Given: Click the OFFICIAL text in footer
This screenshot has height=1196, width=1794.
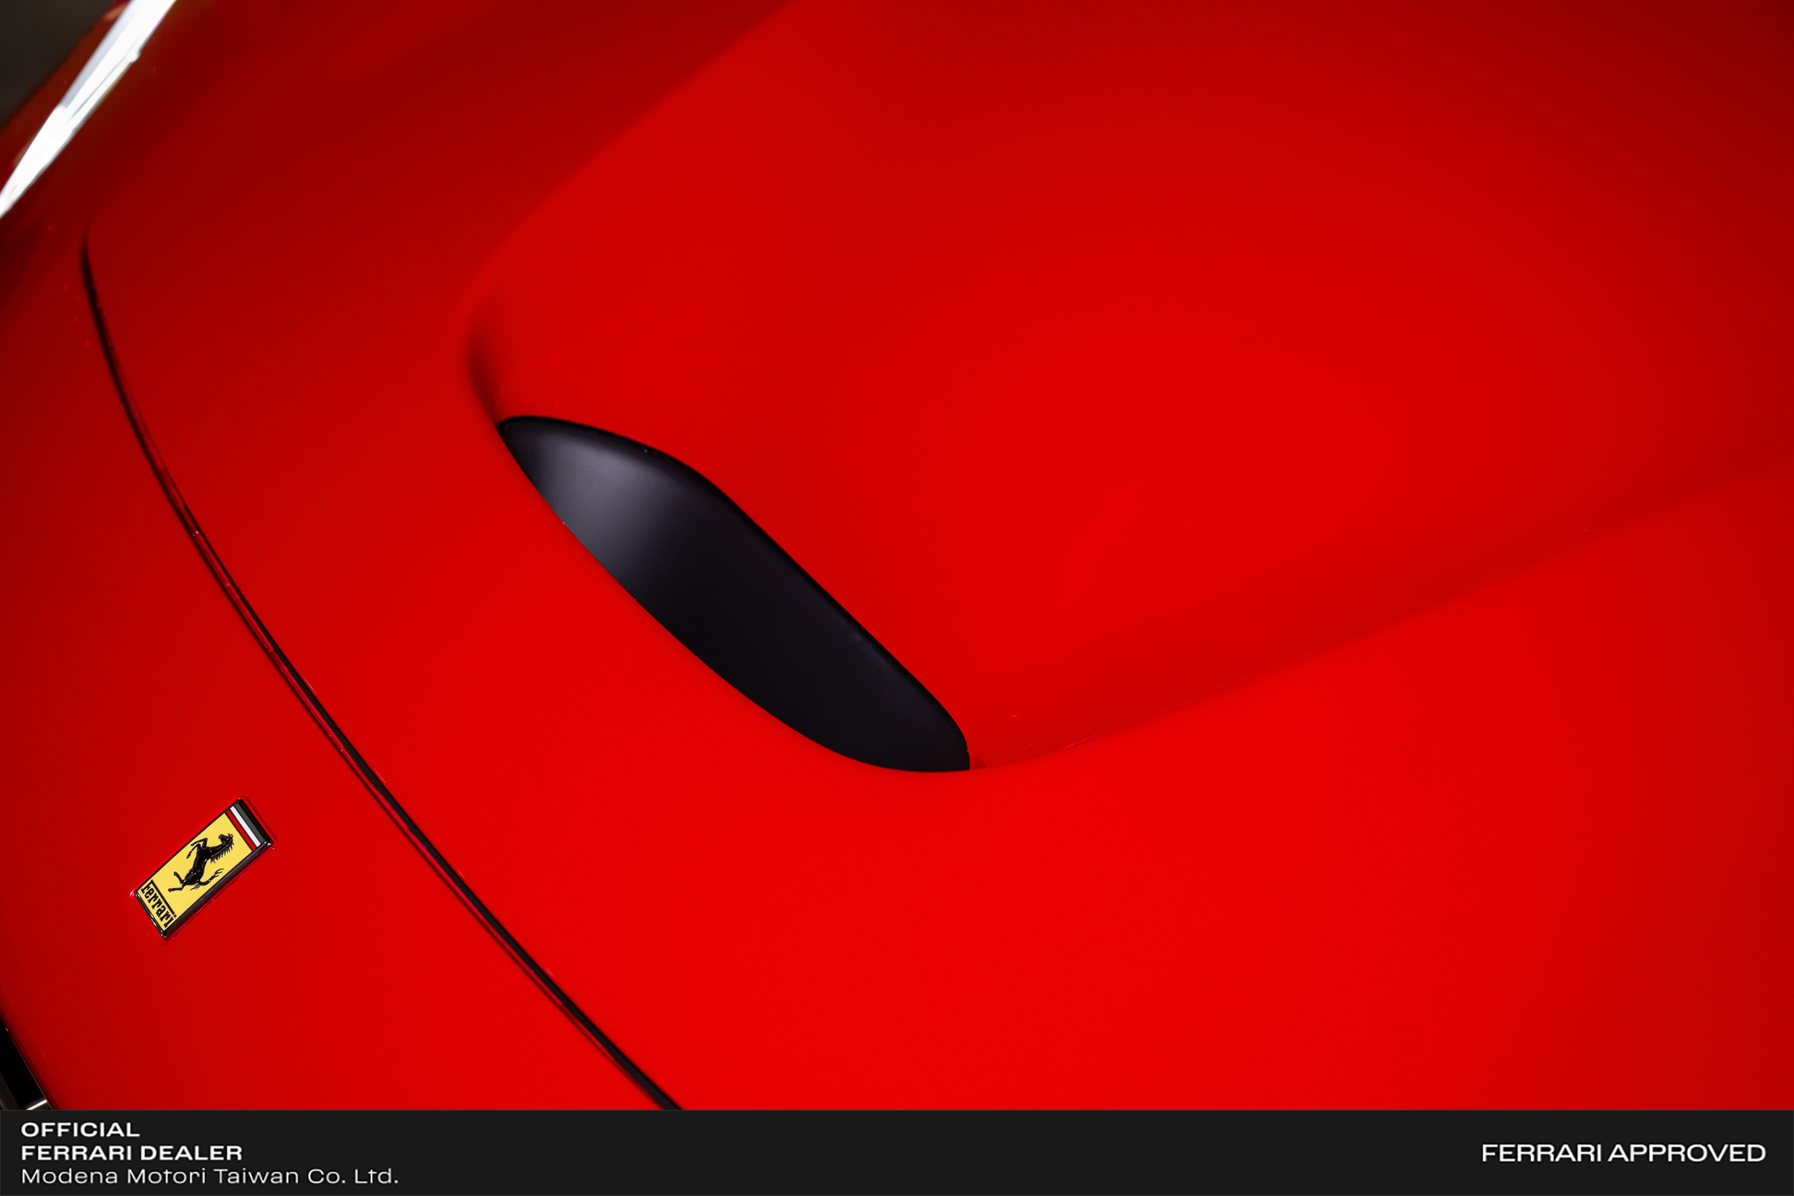Looking at the screenshot, I should (80, 1130).
